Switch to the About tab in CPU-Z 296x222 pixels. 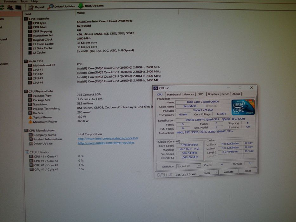(x=236, y=94)
